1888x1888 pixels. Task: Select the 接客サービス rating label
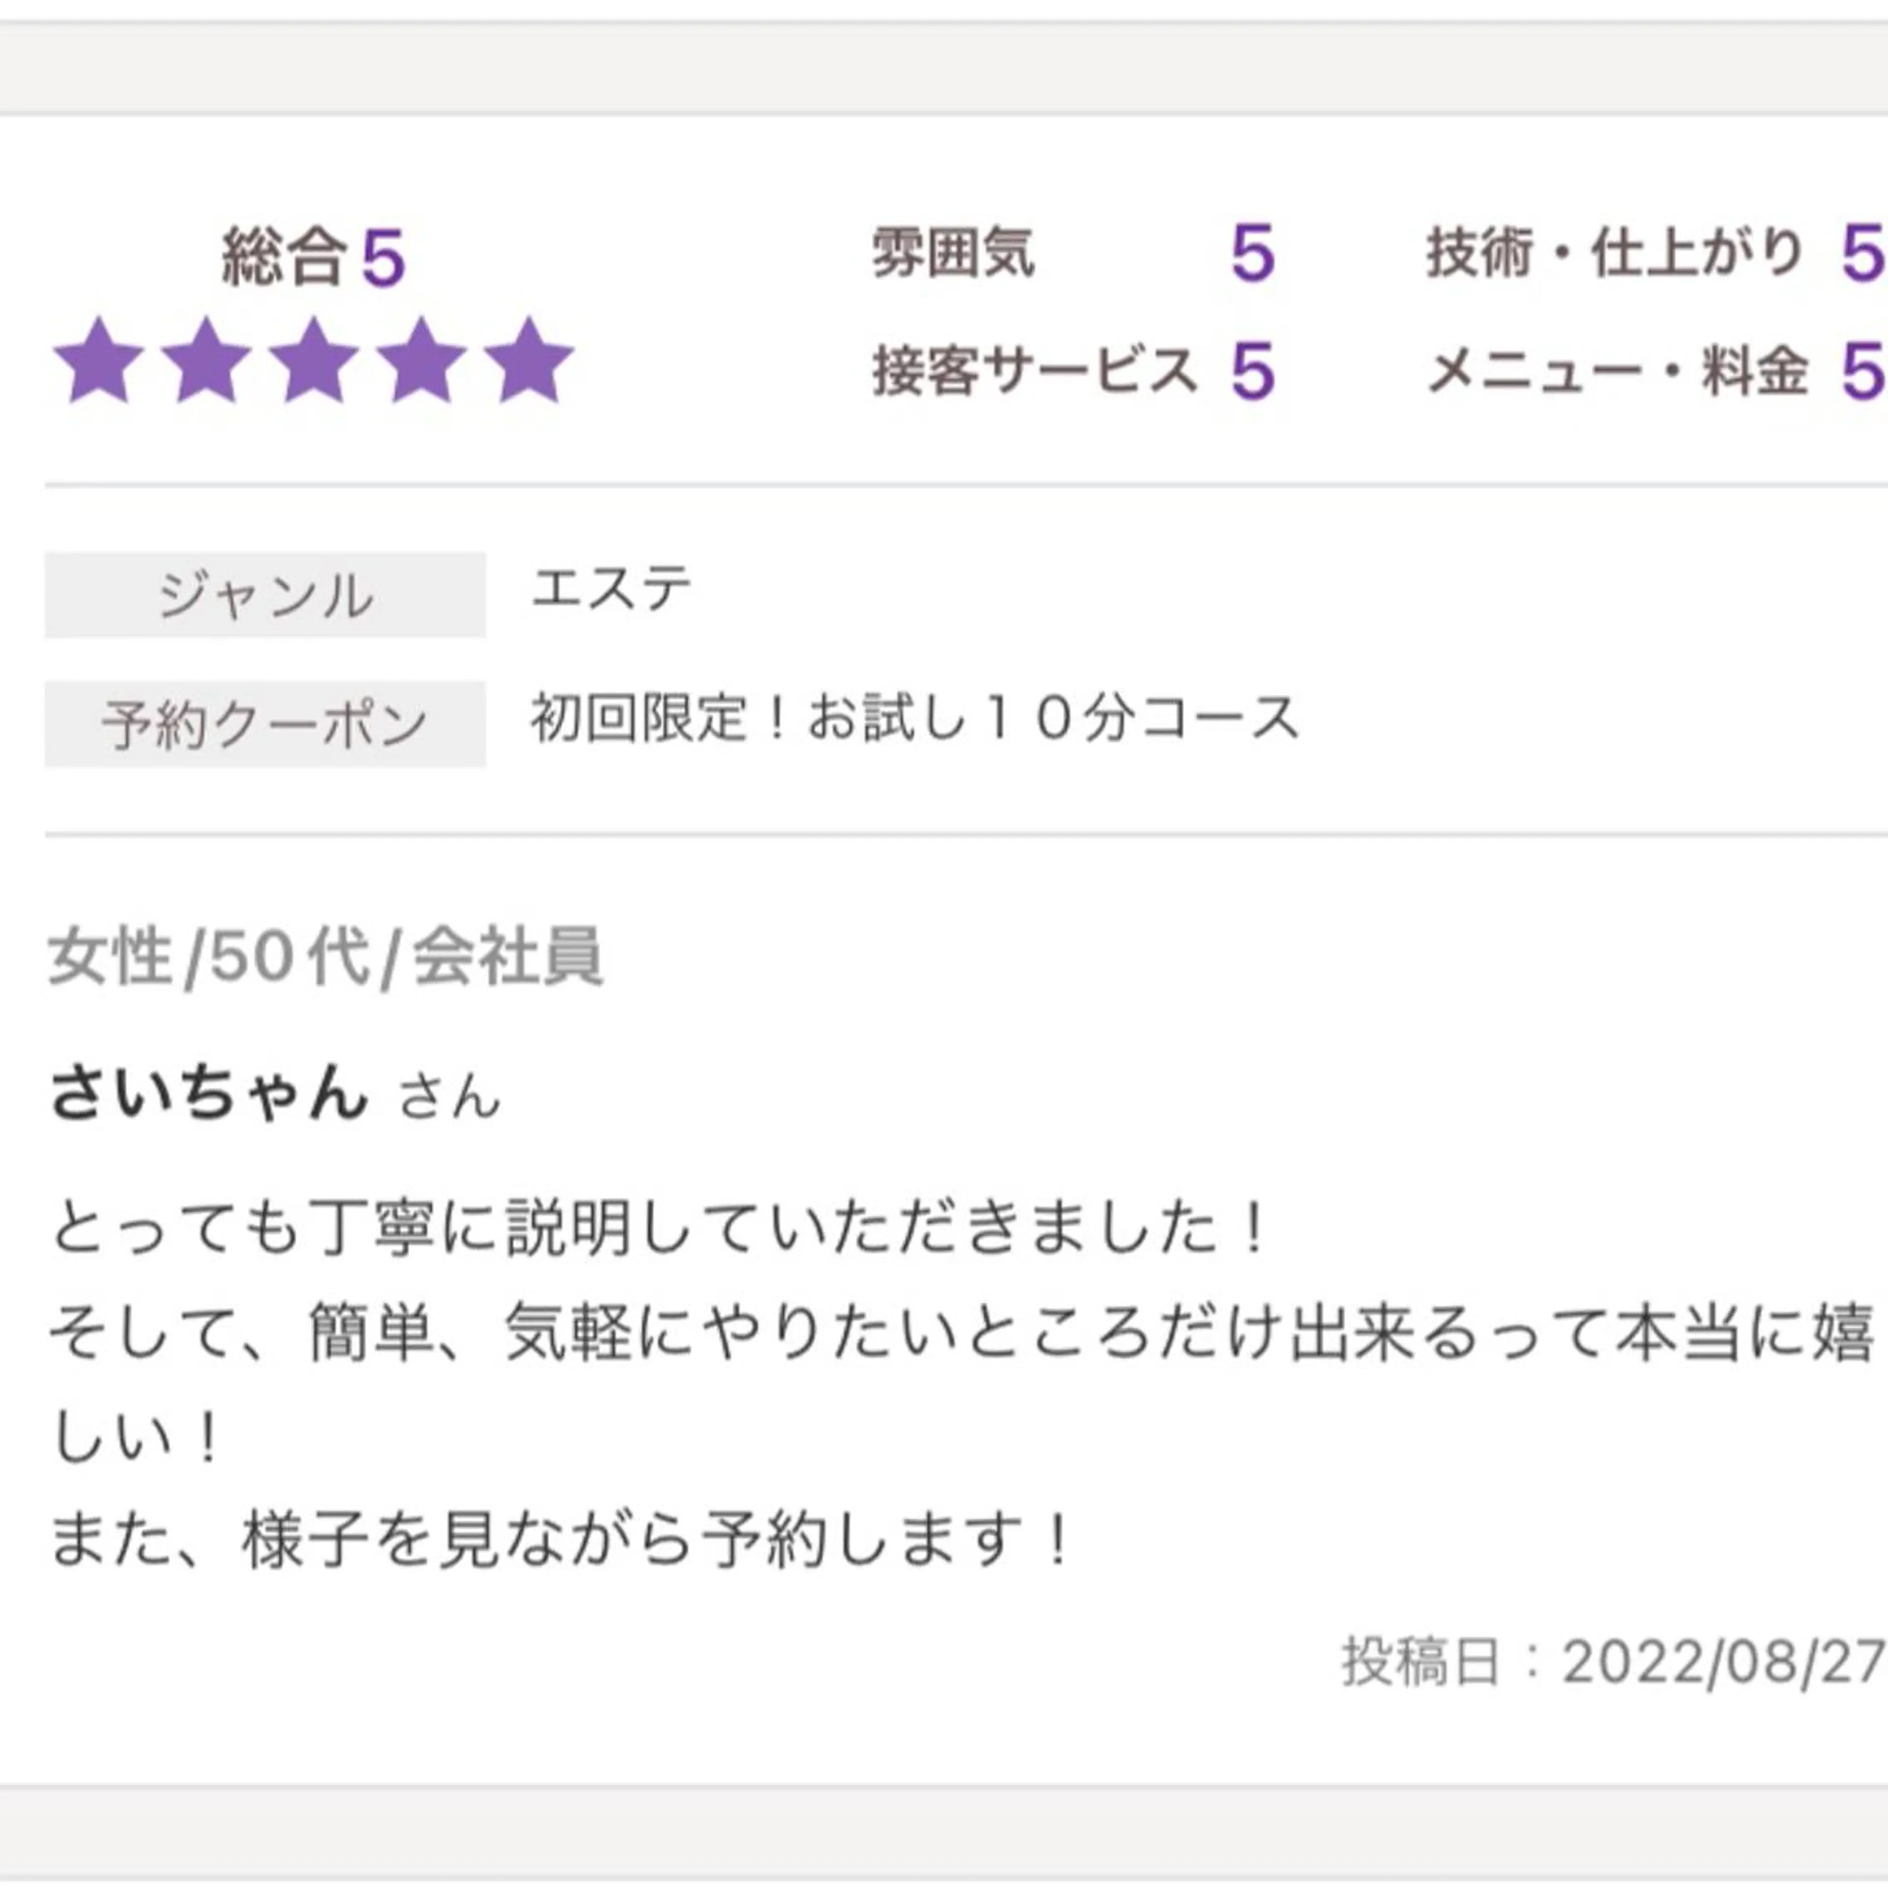point(1034,372)
